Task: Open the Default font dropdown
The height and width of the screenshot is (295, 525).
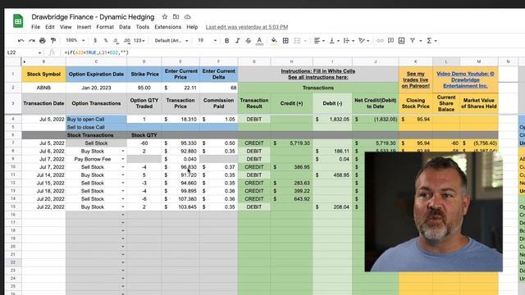Action: tap(171, 40)
